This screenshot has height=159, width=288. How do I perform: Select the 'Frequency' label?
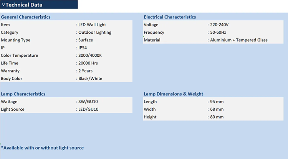coord(154,33)
